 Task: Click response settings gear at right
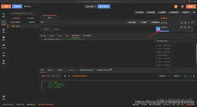[194, 76]
